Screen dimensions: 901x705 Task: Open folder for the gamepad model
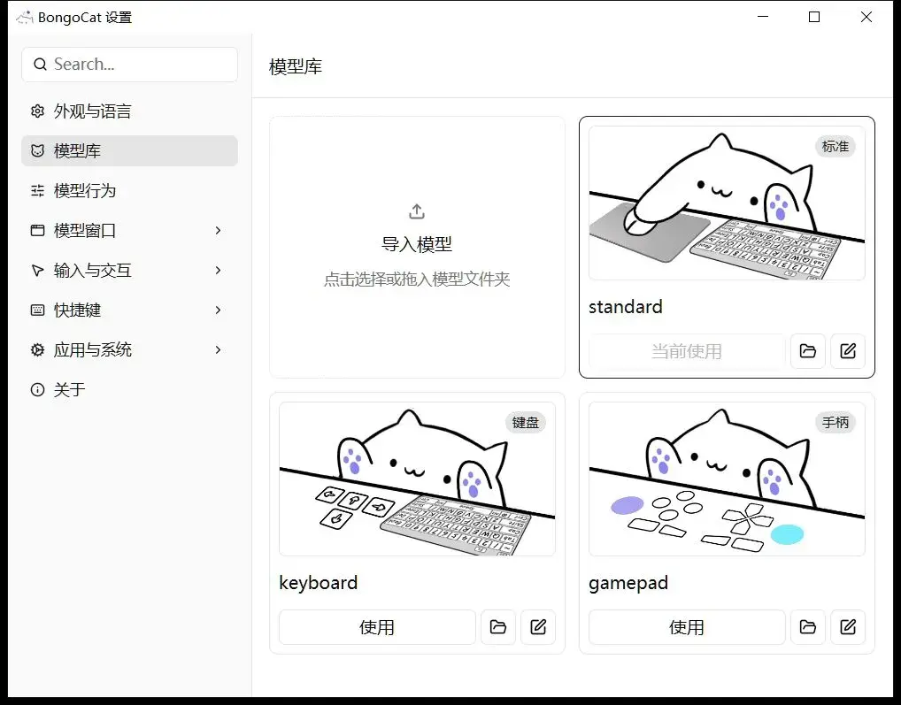(807, 627)
